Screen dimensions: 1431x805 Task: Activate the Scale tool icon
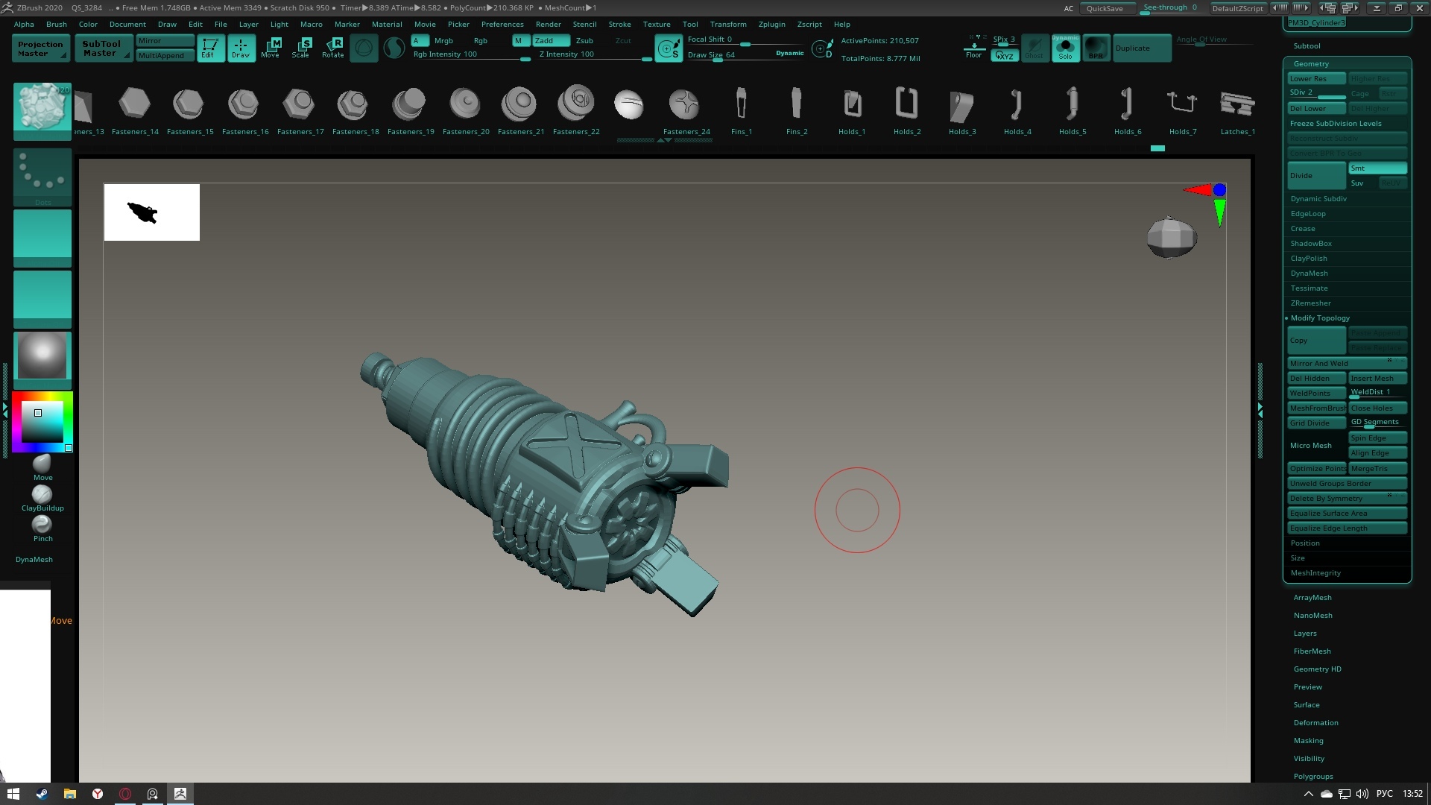coord(300,48)
